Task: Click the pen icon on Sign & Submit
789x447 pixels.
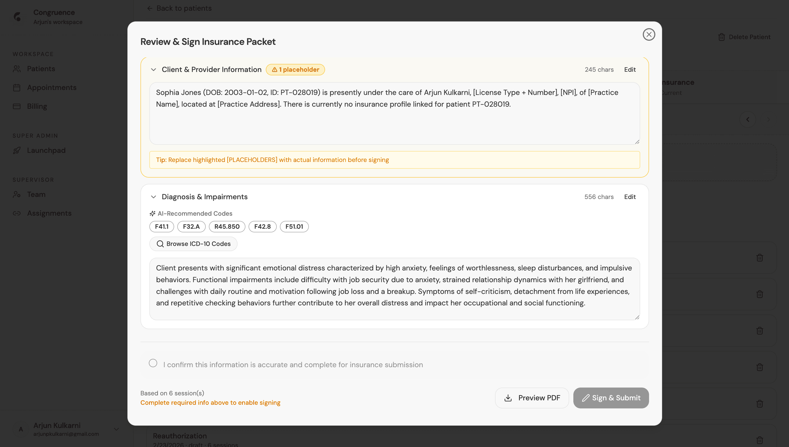Action: (586, 398)
